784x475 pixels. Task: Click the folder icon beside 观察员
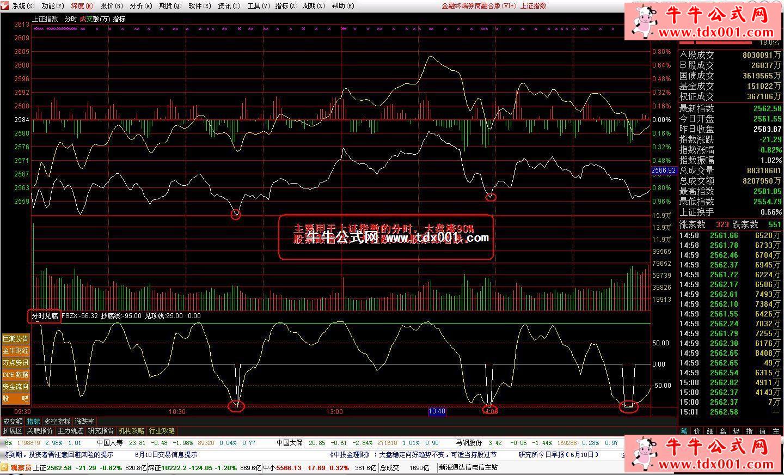pos(5,467)
